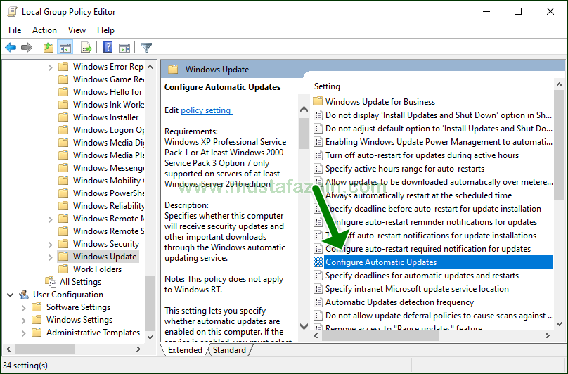Collapse the User Configuration node

coord(10,295)
